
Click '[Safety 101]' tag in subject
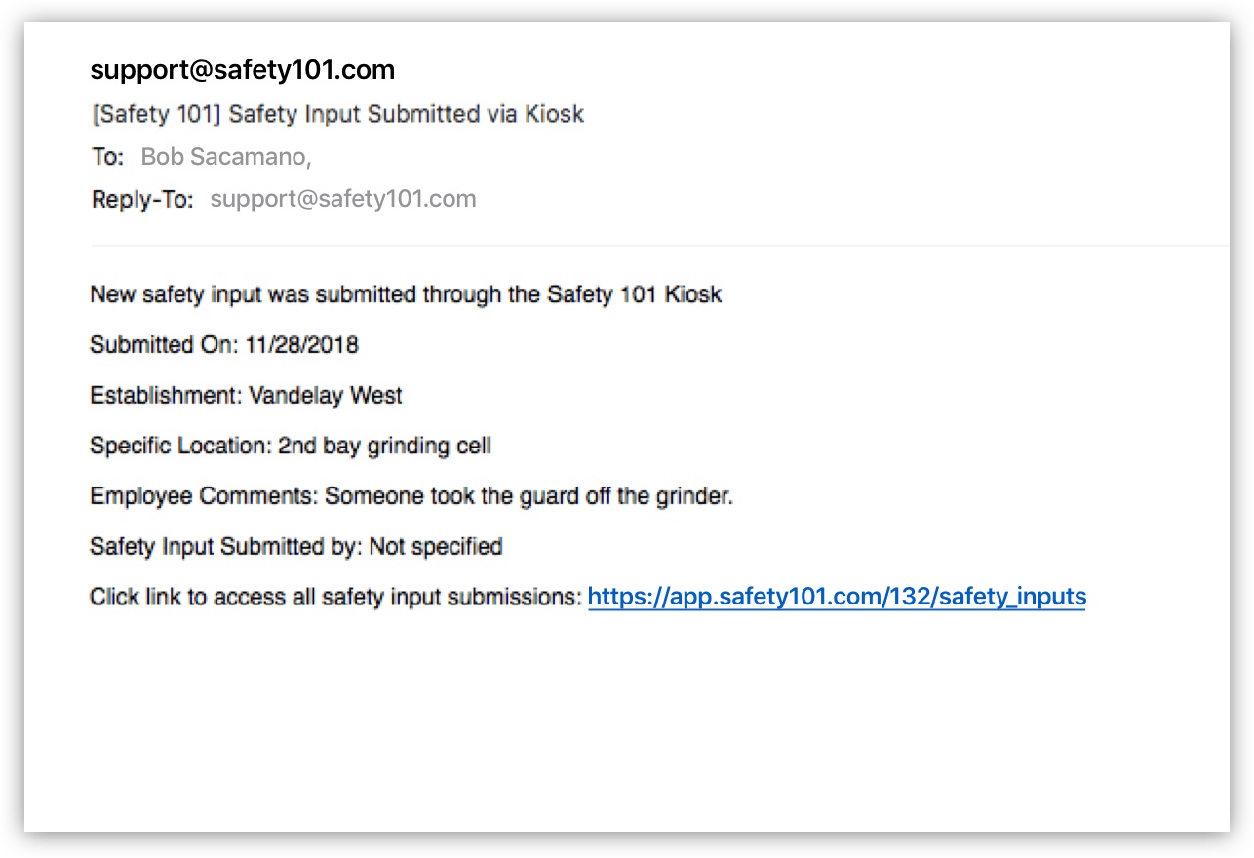pyautogui.click(x=157, y=114)
